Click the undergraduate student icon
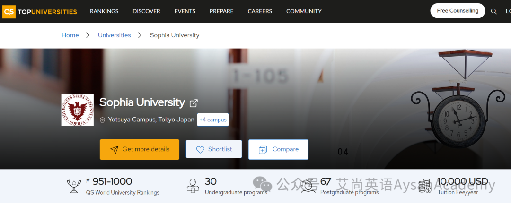The height and width of the screenshot is (205, 511). pyautogui.click(x=193, y=186)
